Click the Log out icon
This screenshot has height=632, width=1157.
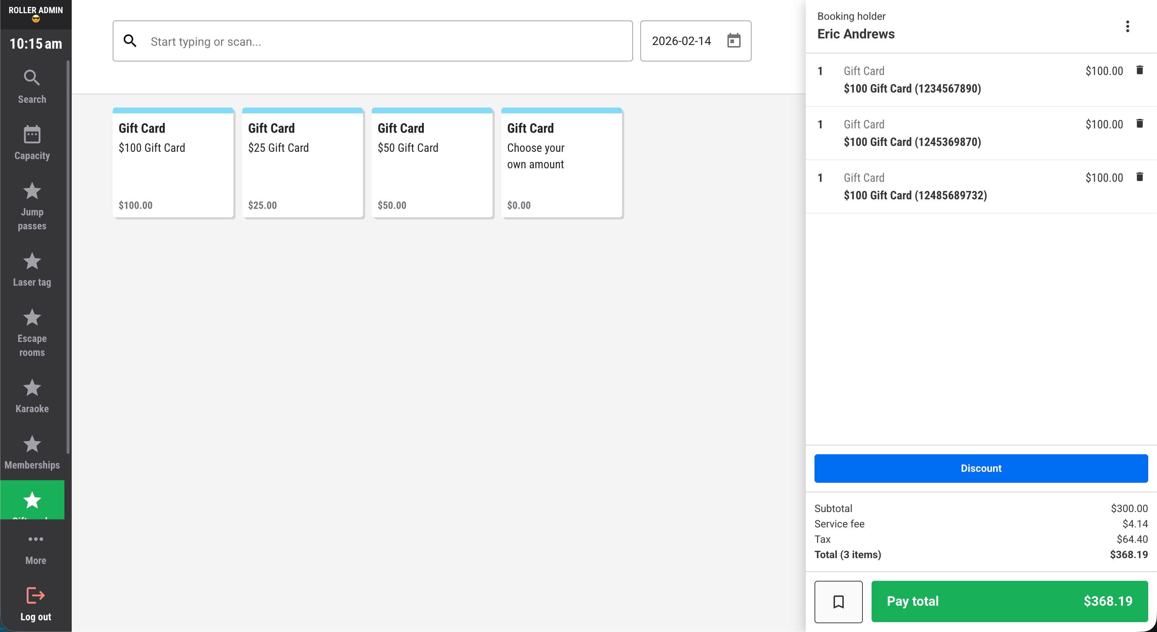(x=35, y=596)
